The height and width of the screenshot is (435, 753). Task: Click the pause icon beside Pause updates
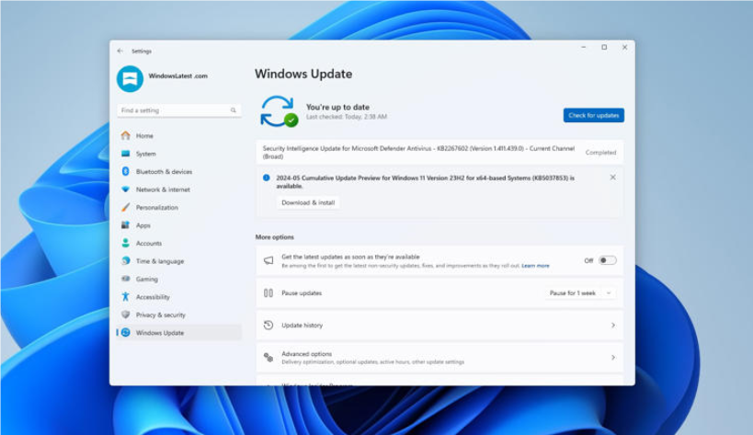point(268,292)
